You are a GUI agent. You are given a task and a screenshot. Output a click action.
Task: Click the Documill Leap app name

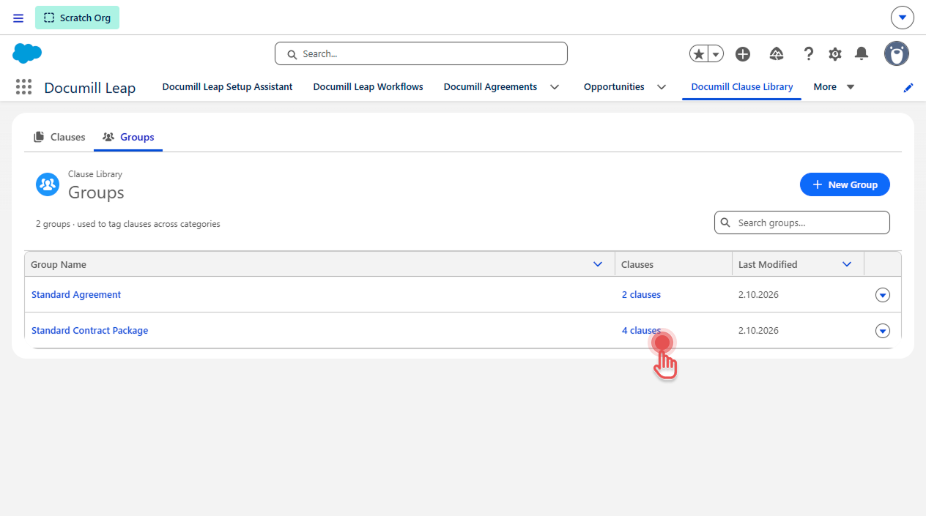[x=90, y=88]
